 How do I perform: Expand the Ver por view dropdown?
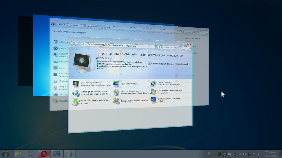(195, 38)
